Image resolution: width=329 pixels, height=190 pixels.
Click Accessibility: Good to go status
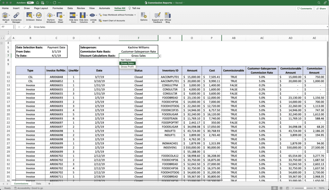(29, 188)
